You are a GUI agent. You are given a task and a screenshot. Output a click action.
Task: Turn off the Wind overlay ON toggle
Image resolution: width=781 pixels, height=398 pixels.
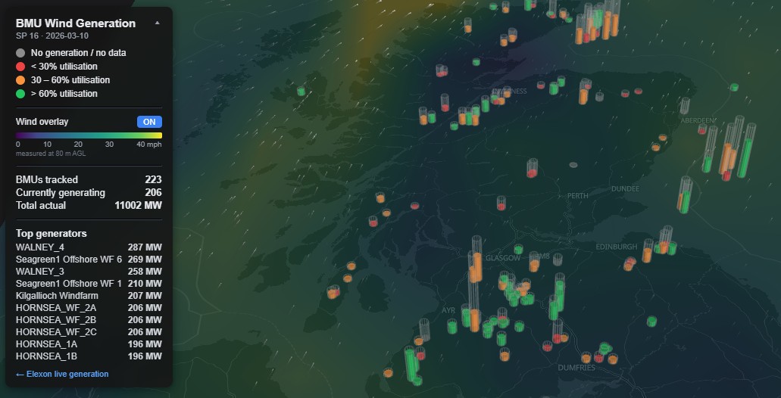(149, 122)
